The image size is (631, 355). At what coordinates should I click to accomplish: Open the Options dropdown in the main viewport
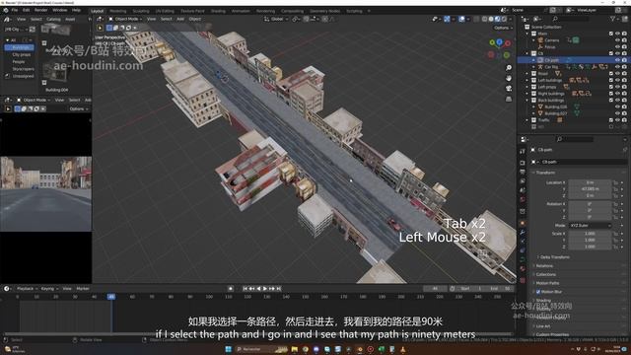pyautogui.click(x=503, y=28)
